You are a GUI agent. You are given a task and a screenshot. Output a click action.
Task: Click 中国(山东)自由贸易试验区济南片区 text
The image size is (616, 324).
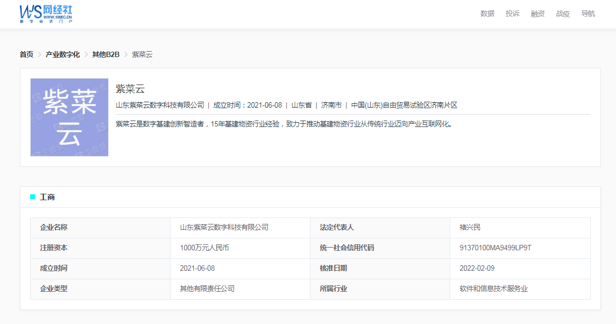pos(404,105)
